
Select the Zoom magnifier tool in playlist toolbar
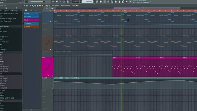tap(47, 6)
